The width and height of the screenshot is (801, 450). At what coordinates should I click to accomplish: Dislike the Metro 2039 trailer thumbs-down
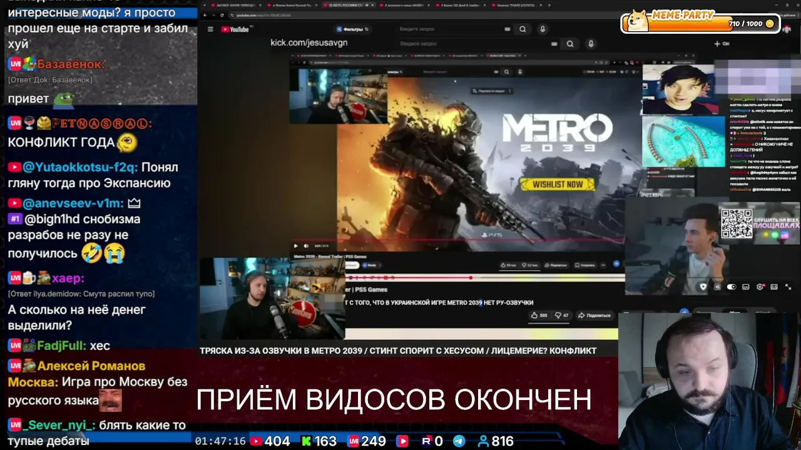(531, 265)
